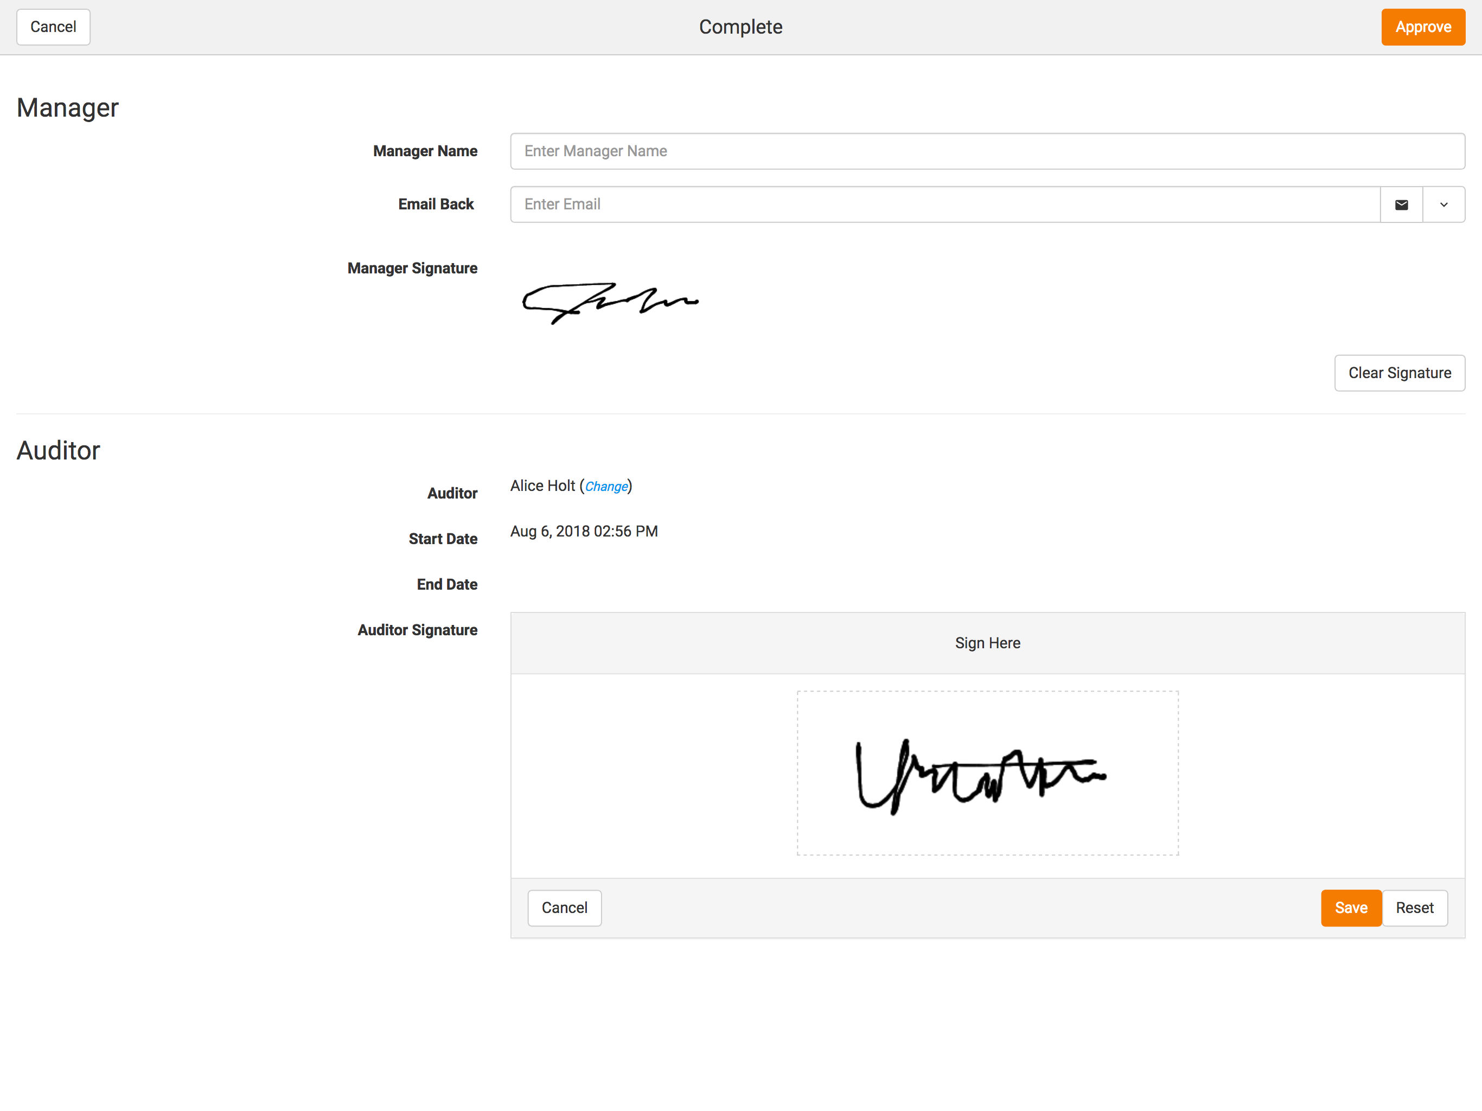Viewport: 1482px width, 1111px height.
Task: Clear the manager signature
Action: click(1400, 373)
